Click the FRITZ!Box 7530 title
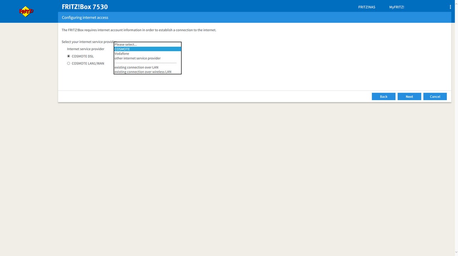 coord(85,7)
